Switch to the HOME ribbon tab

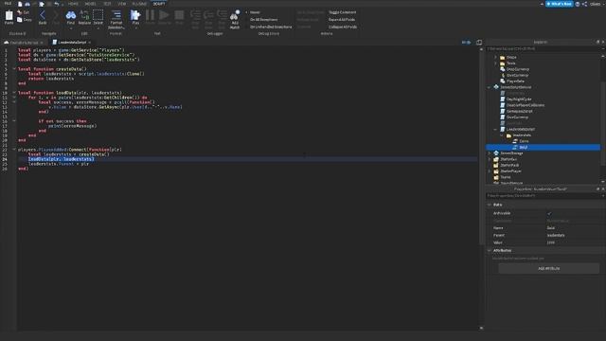(73, 4)
